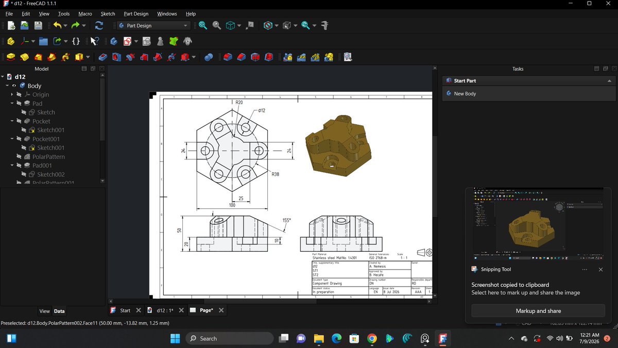Click the Create Body icon
The image size is (618, 348).
pos(114,41)
